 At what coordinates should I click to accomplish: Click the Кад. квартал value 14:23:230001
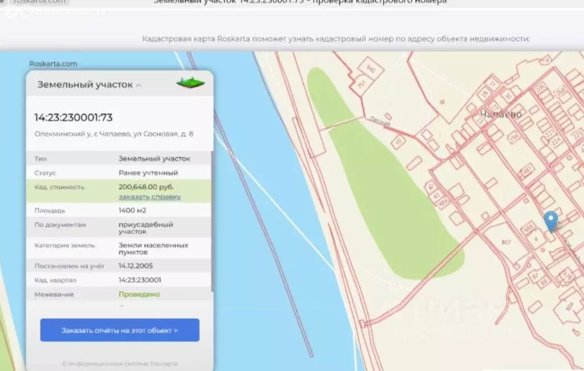click(140, 280)
